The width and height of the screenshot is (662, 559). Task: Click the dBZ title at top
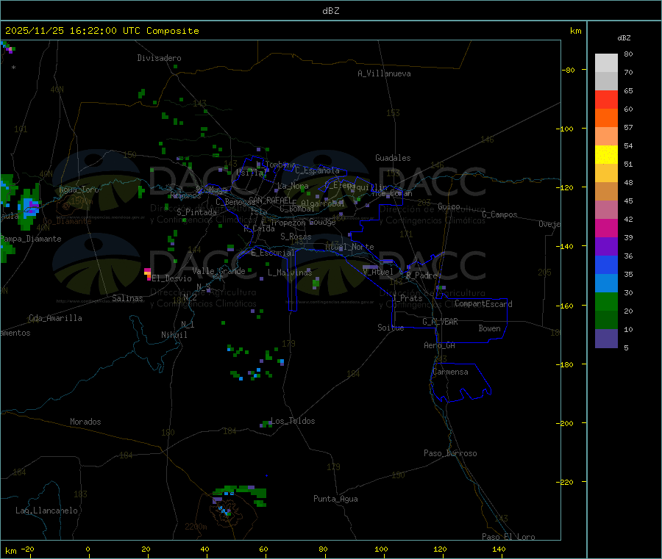(330, 11)
